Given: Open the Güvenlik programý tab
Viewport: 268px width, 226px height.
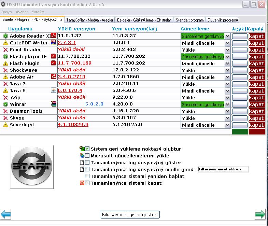Looking at the screenshot, I should click(223, 20).
